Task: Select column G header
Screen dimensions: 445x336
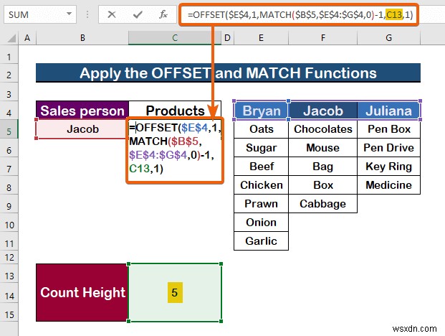Action: click(x=388, y=38)
